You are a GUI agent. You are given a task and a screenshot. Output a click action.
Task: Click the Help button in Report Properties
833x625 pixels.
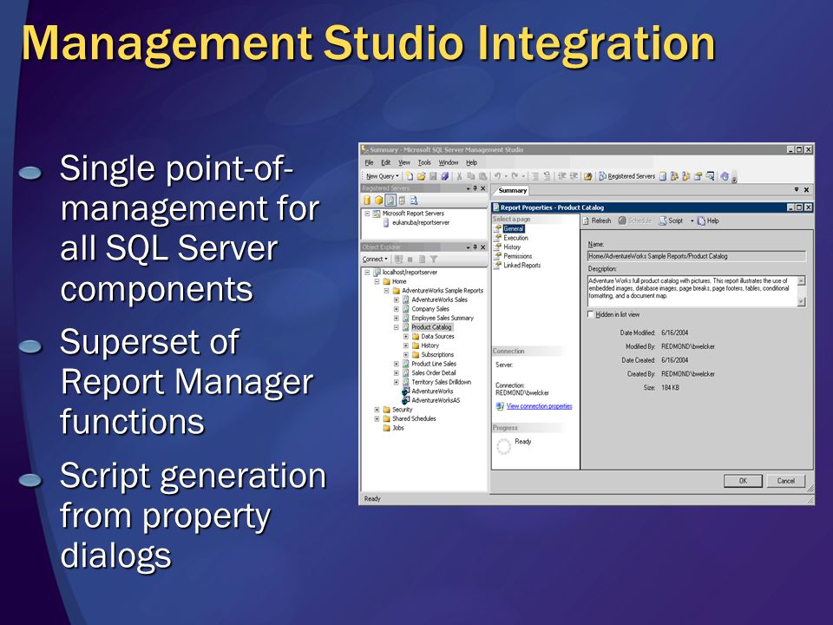click(x=708, y=220)
